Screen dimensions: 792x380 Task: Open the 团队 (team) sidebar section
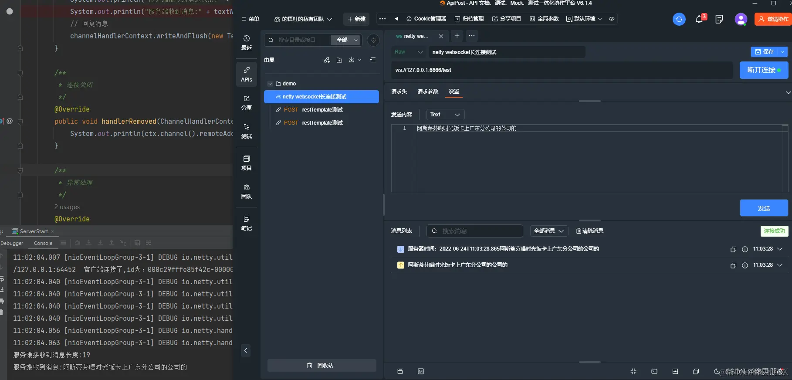247,191
